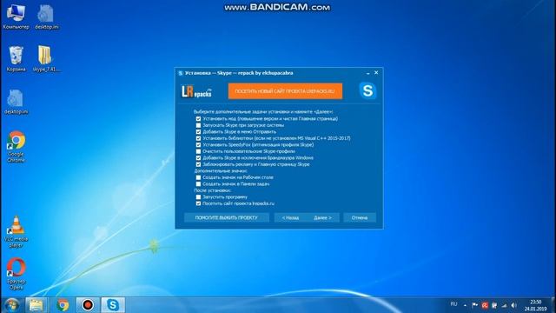
Task: Click the small Skype icon in the title bar
Action: pyautogui.click(x=180, y=73)
